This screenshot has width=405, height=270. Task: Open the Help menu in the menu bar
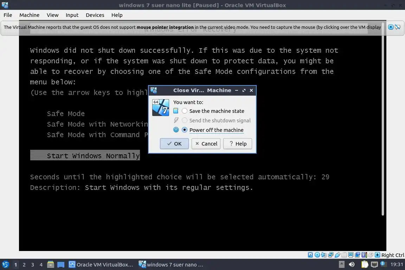tap(117, 15)
